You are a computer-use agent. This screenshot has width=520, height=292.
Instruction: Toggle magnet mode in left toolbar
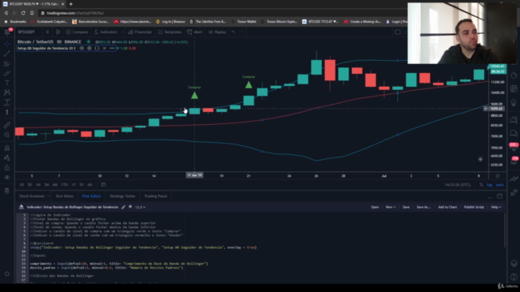7,148
